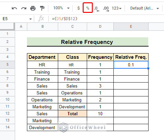Apply percent format with % button
The image size is (164, 140).
pyautogui.click(x=88, y=8)
